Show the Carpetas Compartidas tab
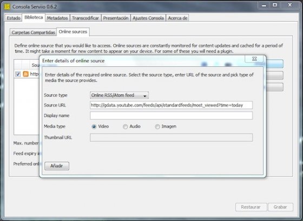 click(x=33, y=32)
